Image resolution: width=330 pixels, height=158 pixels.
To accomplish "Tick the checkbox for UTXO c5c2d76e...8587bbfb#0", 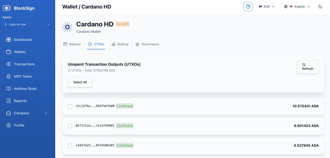I will pyautogui.click(x=70, y=106).
